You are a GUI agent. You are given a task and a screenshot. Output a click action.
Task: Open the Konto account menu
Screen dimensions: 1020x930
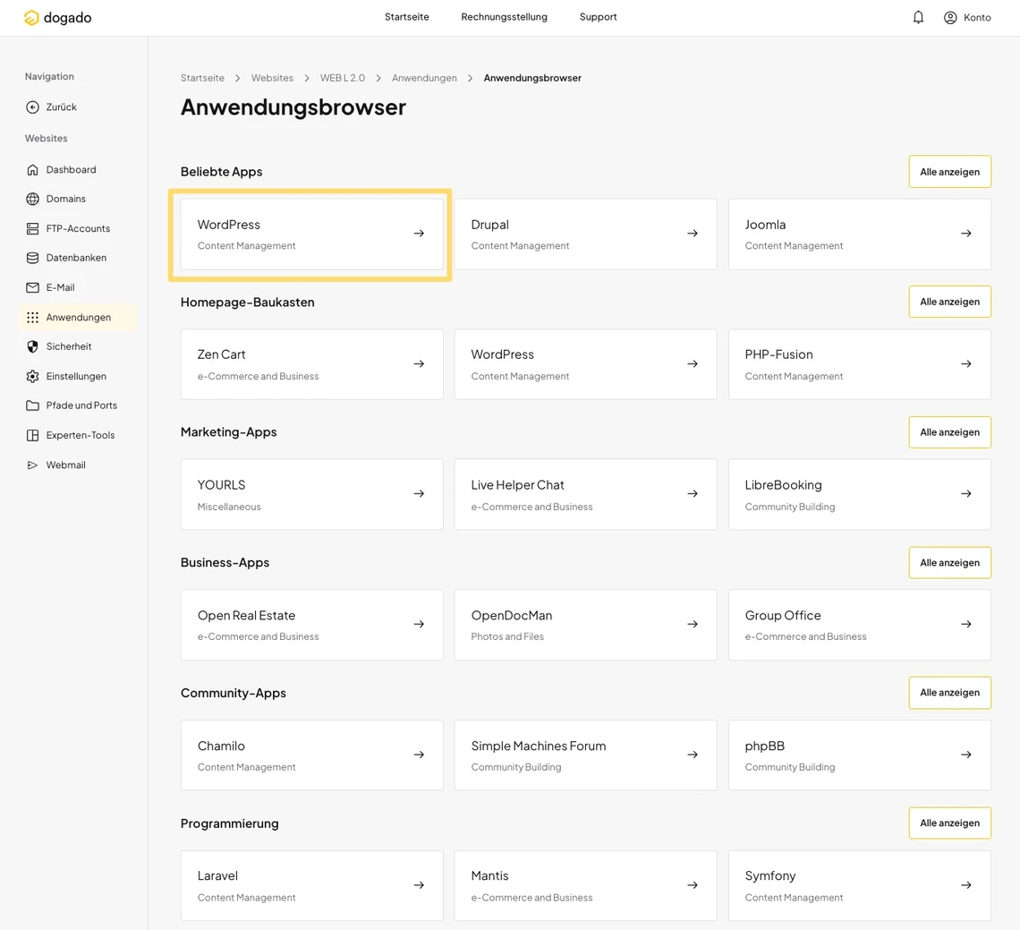(967, 17)
